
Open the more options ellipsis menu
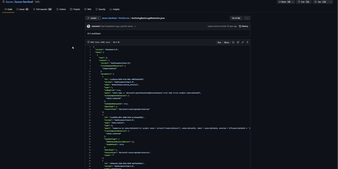click(247, 18)
